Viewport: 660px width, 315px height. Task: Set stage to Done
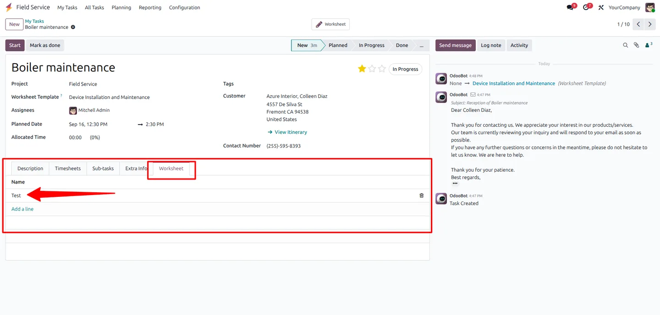click(x=402, y=45)
